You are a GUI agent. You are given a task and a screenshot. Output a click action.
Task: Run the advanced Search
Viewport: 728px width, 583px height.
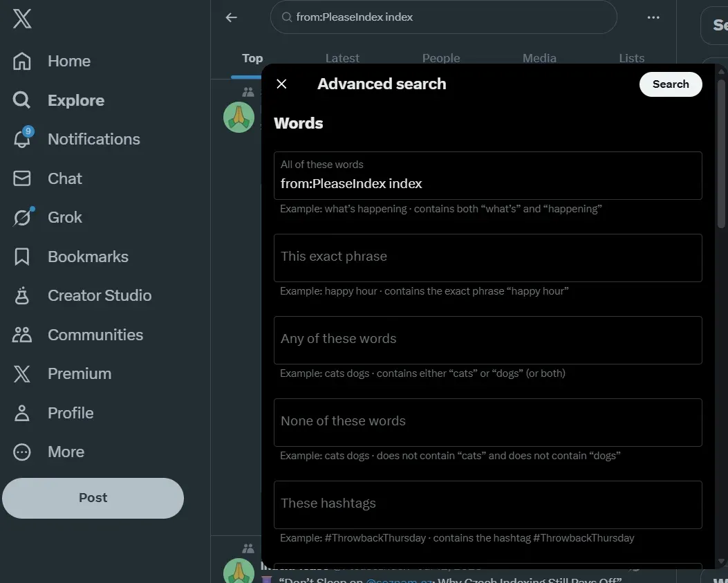pos(670,84)
